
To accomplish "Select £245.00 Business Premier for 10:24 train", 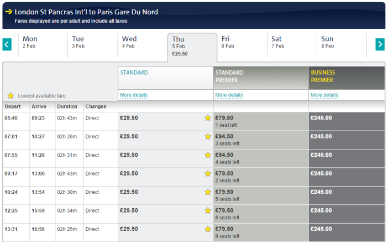I will coord(347,195).
